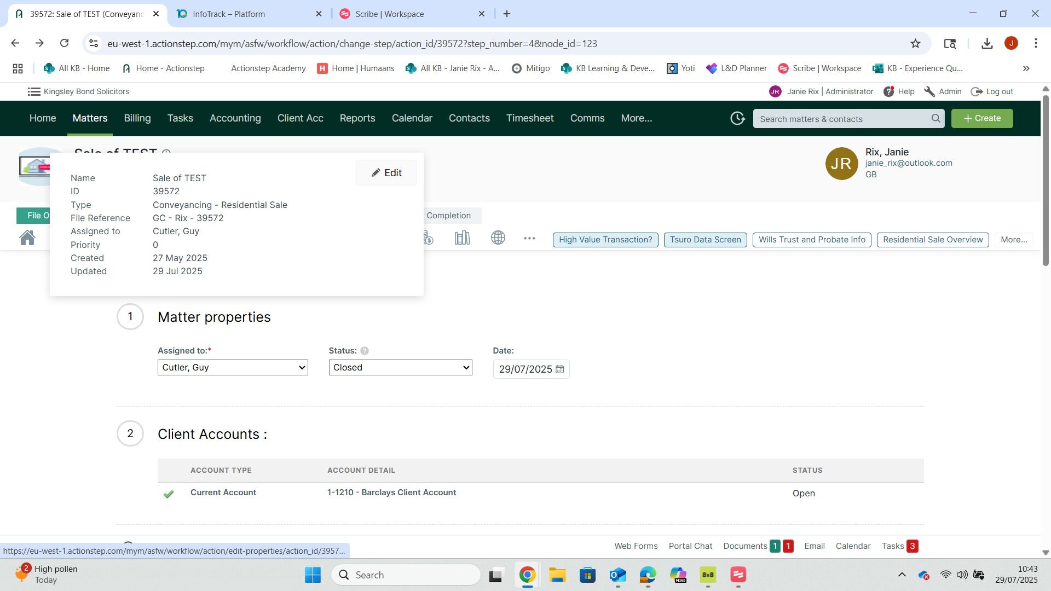Click the hamburger menu beside Kingsley Bond Solicitors
This screenshot has width=1051, height=591.
pos(34,91)
